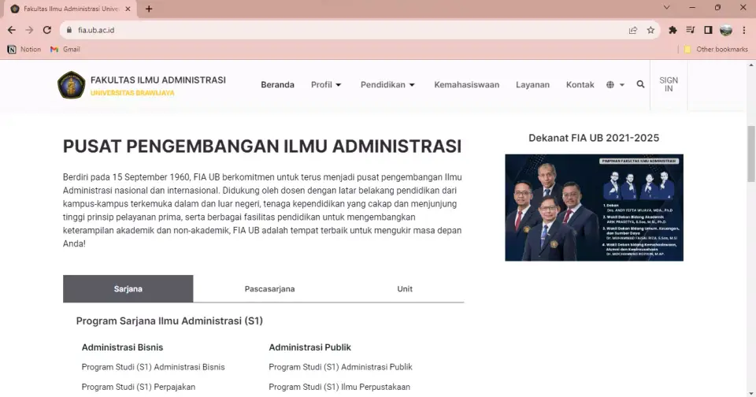Bookmark this page with the star icon
The height and width of the screenshot is (397, 756).
point(650,30)
